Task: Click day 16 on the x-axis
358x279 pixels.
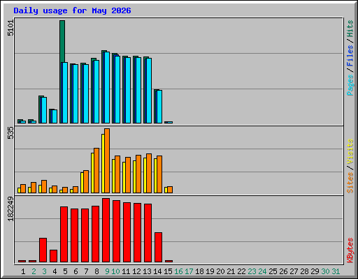Action: pos(178,271)
